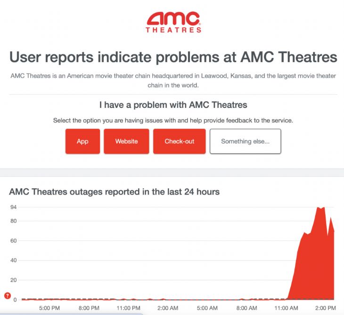Report a problem with the App
The width and height of the screenshot is (344, 315).
(x=82, y=141)
